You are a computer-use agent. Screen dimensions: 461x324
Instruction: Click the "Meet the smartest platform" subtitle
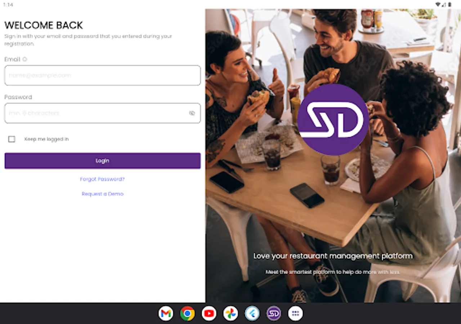tap(333, 272)
